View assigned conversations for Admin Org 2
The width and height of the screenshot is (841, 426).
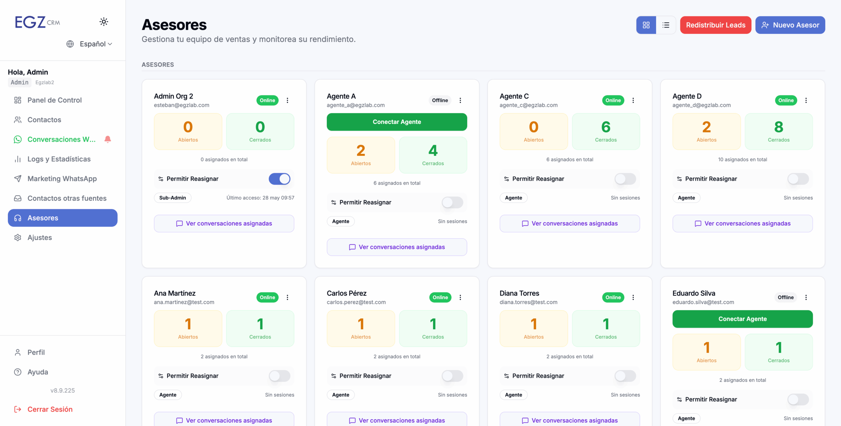(x=224, y=224)
